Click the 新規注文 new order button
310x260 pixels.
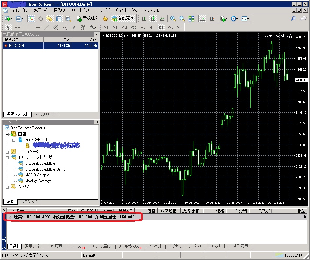[88, 18]
